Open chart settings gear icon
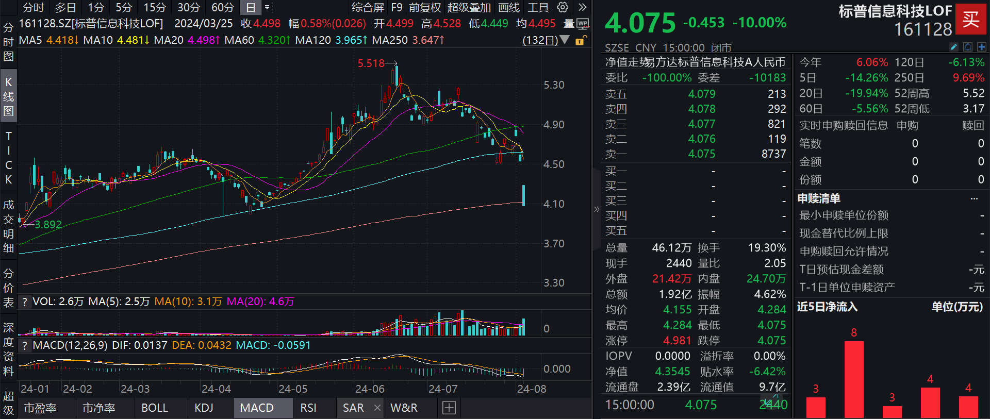The image size is (990, 419). click(563, 7)
